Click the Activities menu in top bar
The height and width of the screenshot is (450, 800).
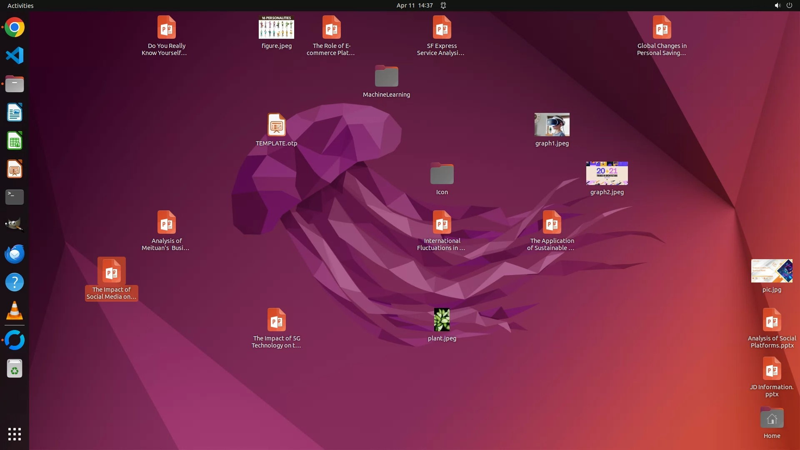(x=20, y=5)
